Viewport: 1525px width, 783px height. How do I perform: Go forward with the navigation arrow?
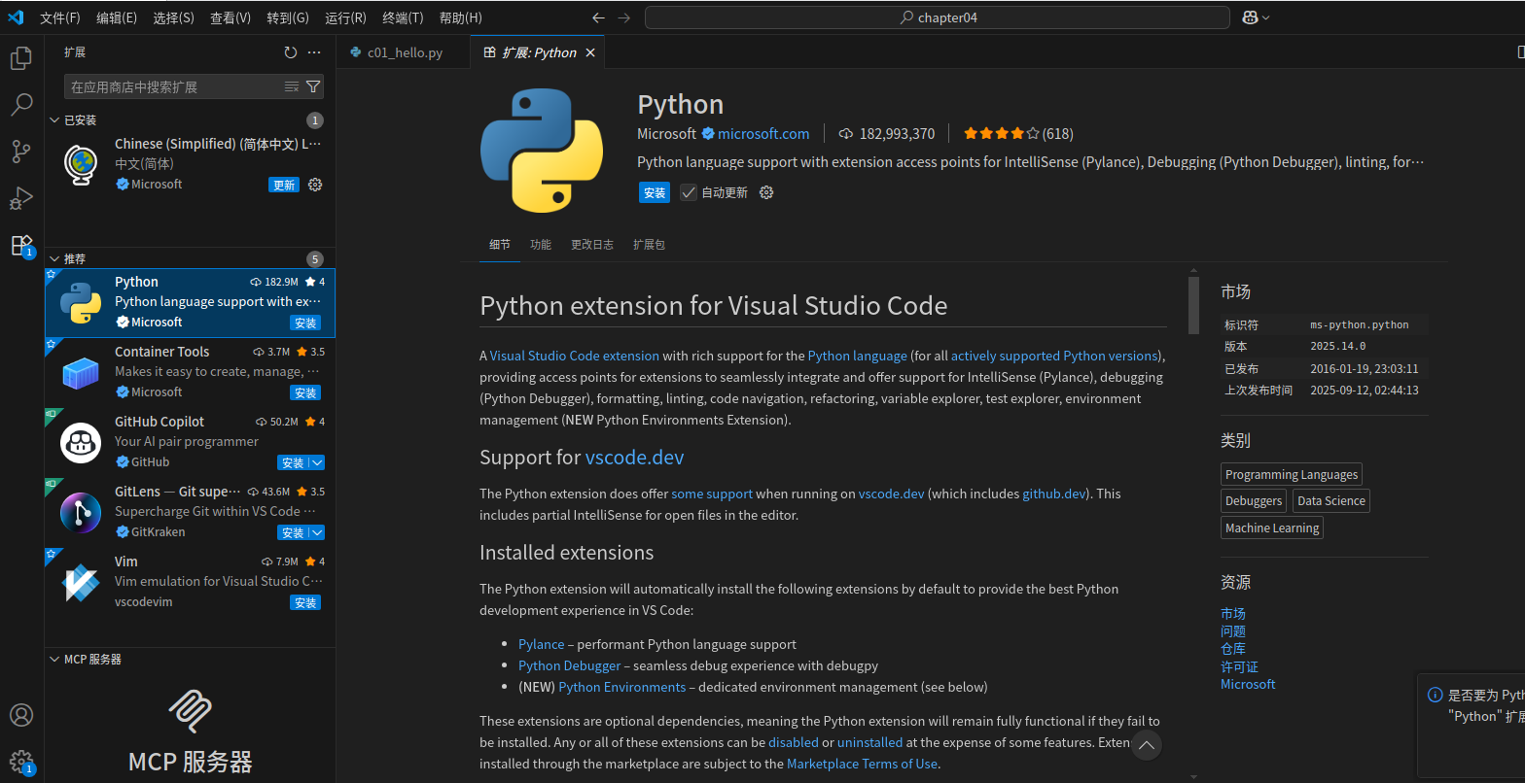[624, 17]
